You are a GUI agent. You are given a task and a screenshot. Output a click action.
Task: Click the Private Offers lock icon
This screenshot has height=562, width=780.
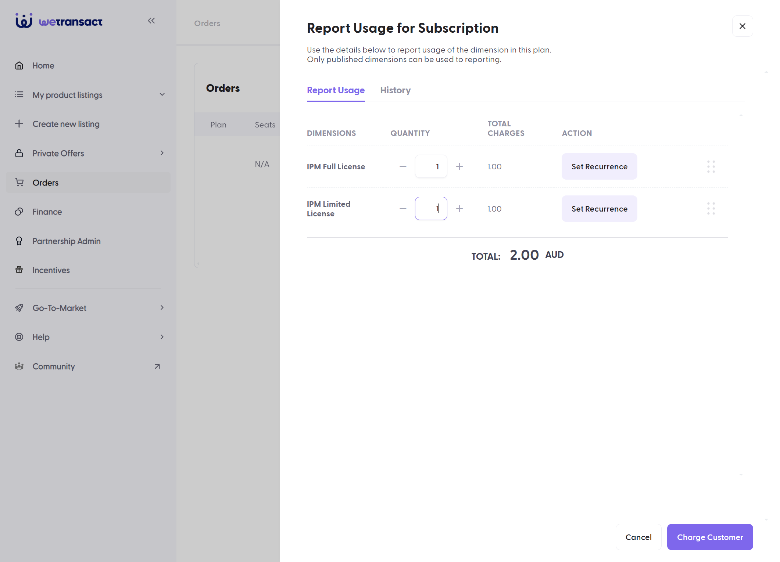[x=19, y=153]
